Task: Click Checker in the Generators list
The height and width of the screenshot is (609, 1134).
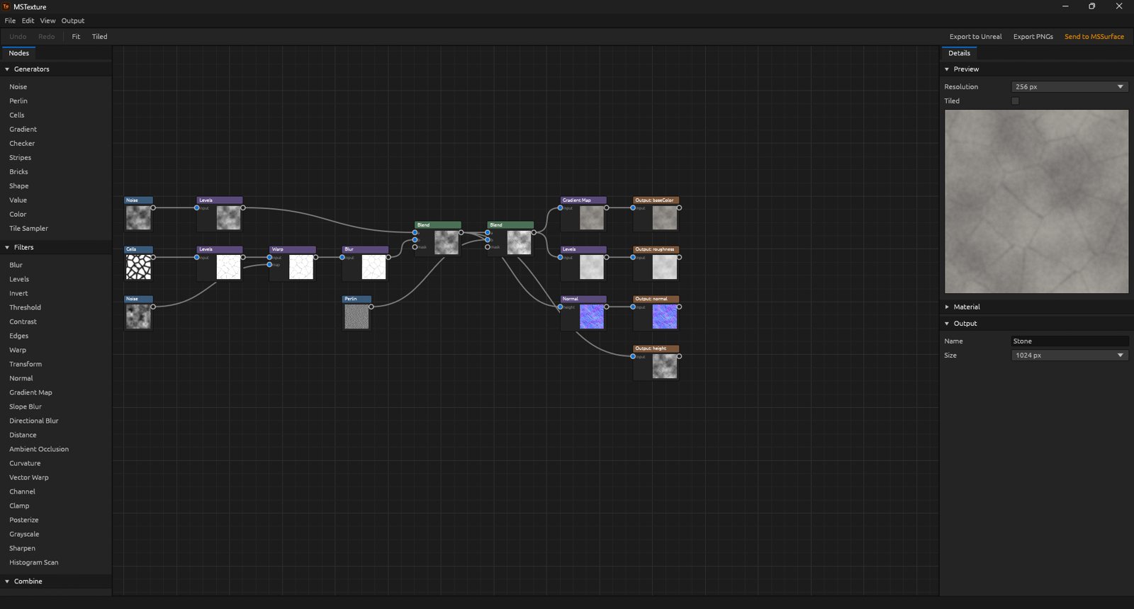Action: pos(22,144)
